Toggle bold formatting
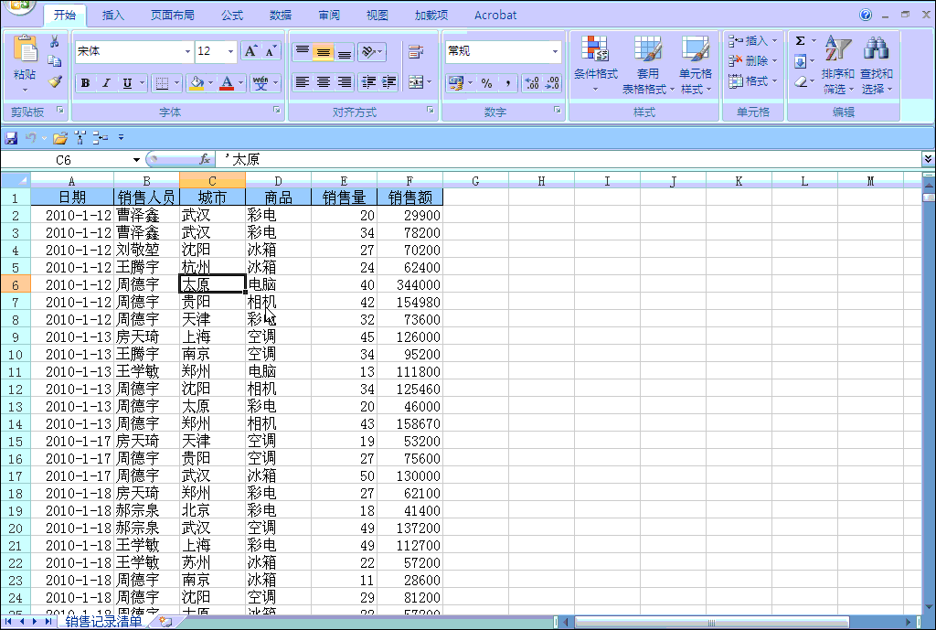The width and height of the screenshot is (936, 630). [x=84, y=83]
